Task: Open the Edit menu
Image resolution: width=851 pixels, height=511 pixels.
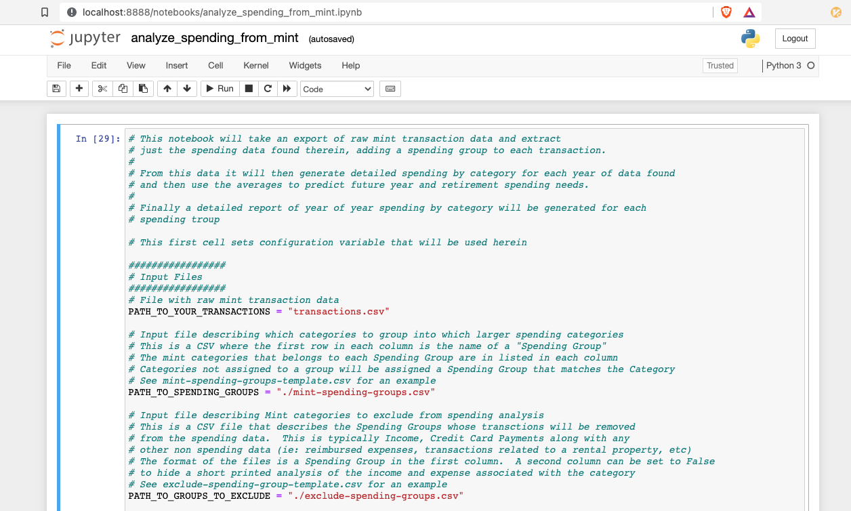Action: tap(99, 66)
